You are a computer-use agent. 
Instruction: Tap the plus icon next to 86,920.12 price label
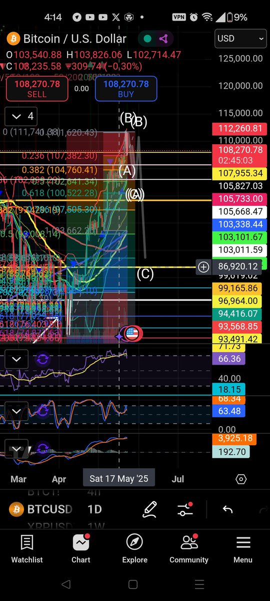[203, 267]
